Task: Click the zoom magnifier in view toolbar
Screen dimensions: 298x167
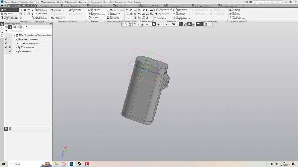Action: pyautogui.click(x=135, y=24)
